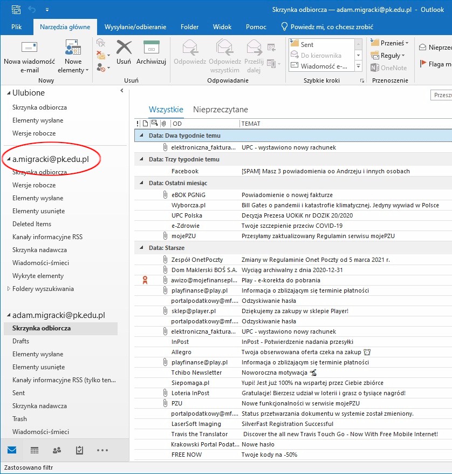Collapse the Ulubione favorites section
The height and width of the screenshot is (474, 452).
(x=8, y=93)
